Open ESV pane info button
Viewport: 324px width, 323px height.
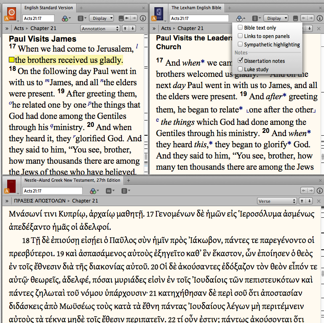tap(143, 18)
